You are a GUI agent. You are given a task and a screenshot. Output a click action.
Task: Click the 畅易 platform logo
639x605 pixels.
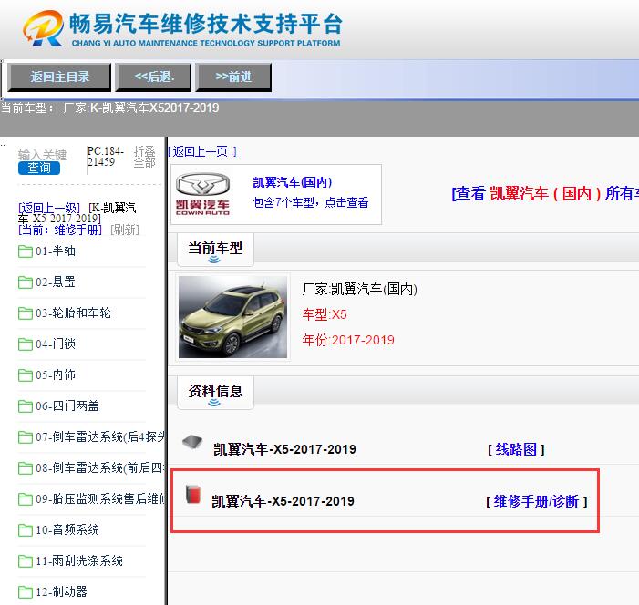[x=182, y=28]
